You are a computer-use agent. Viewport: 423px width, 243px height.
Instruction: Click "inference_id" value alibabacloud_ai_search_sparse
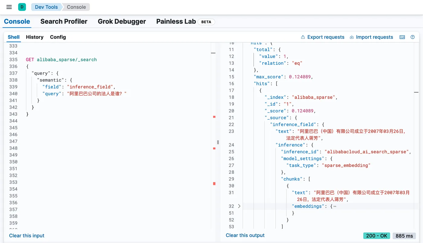click(366, 152)
